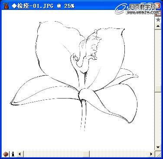
Task: Click the horizontal scrollbar left arrow
Action: [x=20, y=154]
